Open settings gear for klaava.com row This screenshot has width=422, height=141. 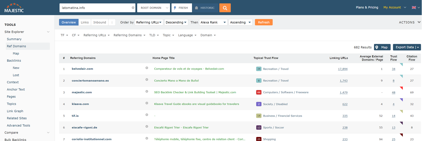[x=147, y=103]
